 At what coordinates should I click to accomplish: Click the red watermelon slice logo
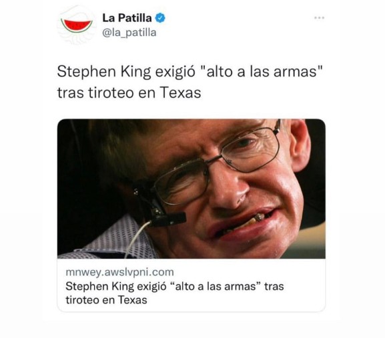(77, 26)
